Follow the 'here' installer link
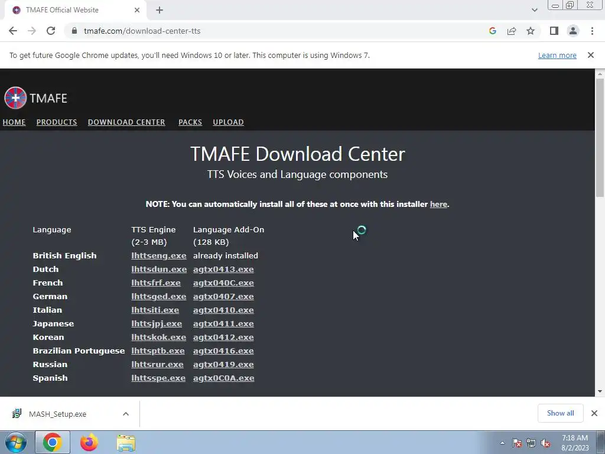605x454 pixels. (438, 204)
